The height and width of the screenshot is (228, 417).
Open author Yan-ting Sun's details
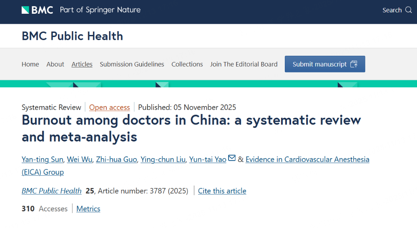click(41, 159)
